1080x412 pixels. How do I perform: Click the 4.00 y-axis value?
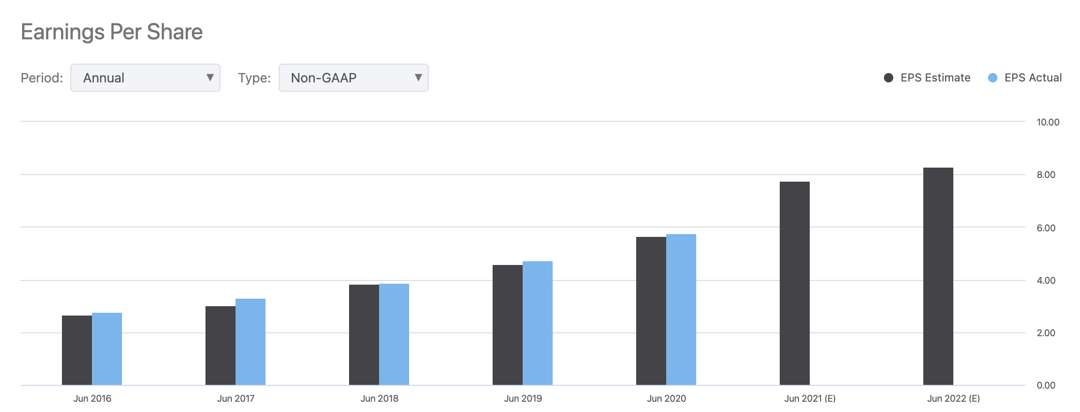(x=1046, y=280)
